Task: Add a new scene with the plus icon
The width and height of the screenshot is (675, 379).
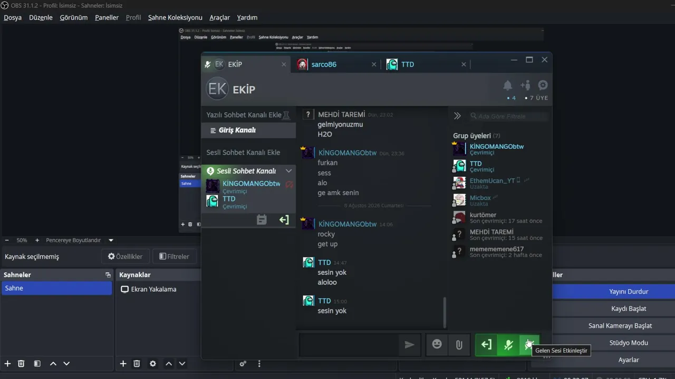Action: point(7,364)
